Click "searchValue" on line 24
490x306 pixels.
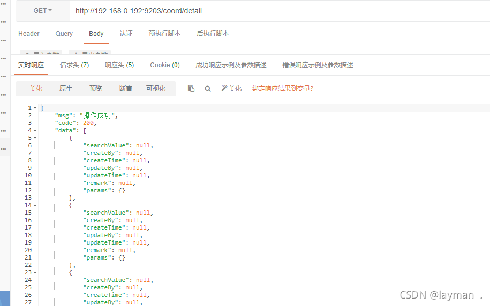[x=106, y=280]
